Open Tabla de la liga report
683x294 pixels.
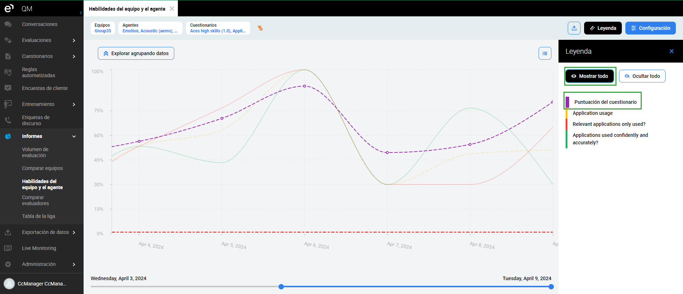[x=38, y=216]
